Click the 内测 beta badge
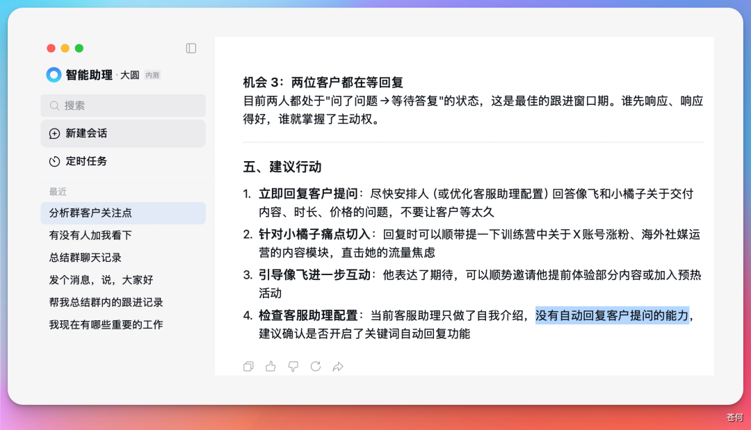Image resolution: width=751 pixels, height=430 pixels. tap(152, 75)
